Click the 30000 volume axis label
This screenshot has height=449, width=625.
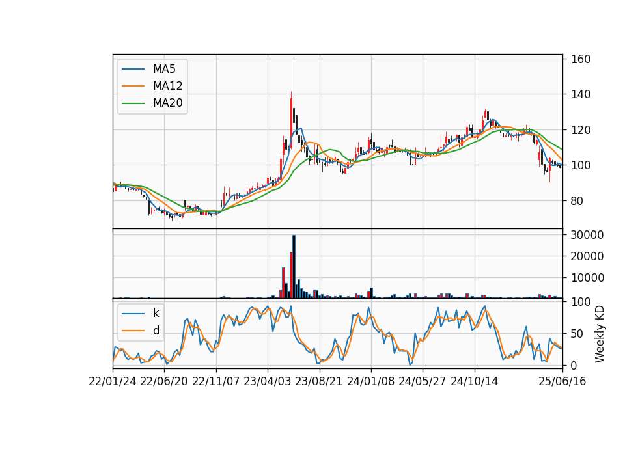pyautogui.click(x=587, y=235)
